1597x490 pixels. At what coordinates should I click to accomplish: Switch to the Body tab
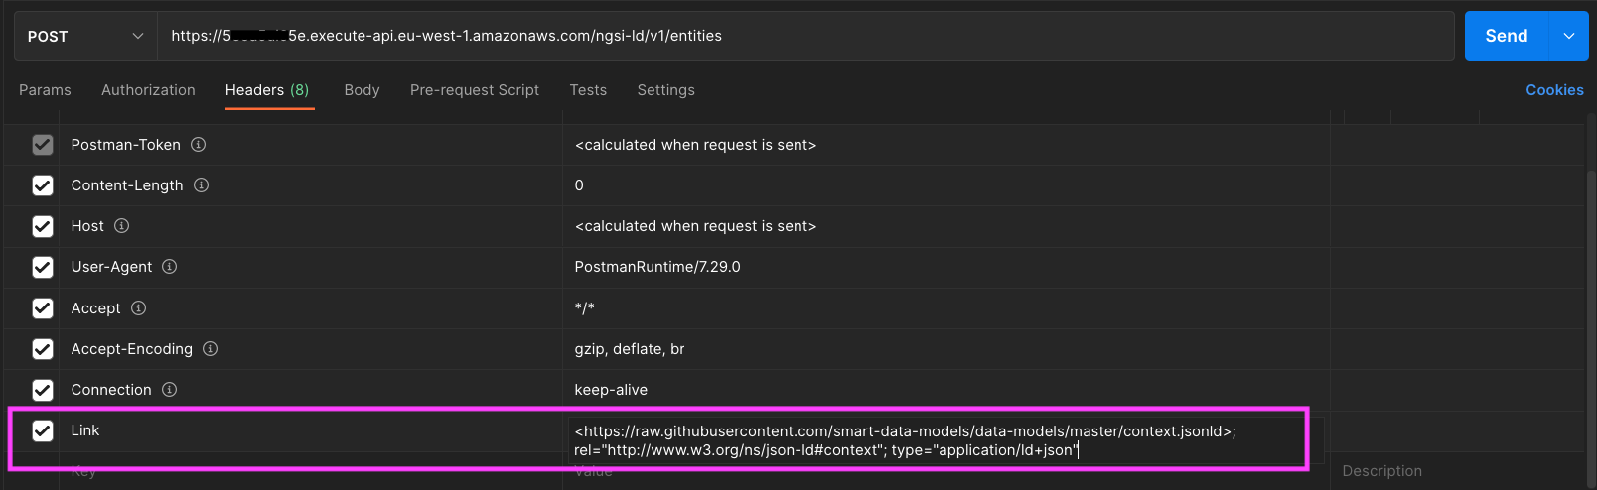click(362, 90)
